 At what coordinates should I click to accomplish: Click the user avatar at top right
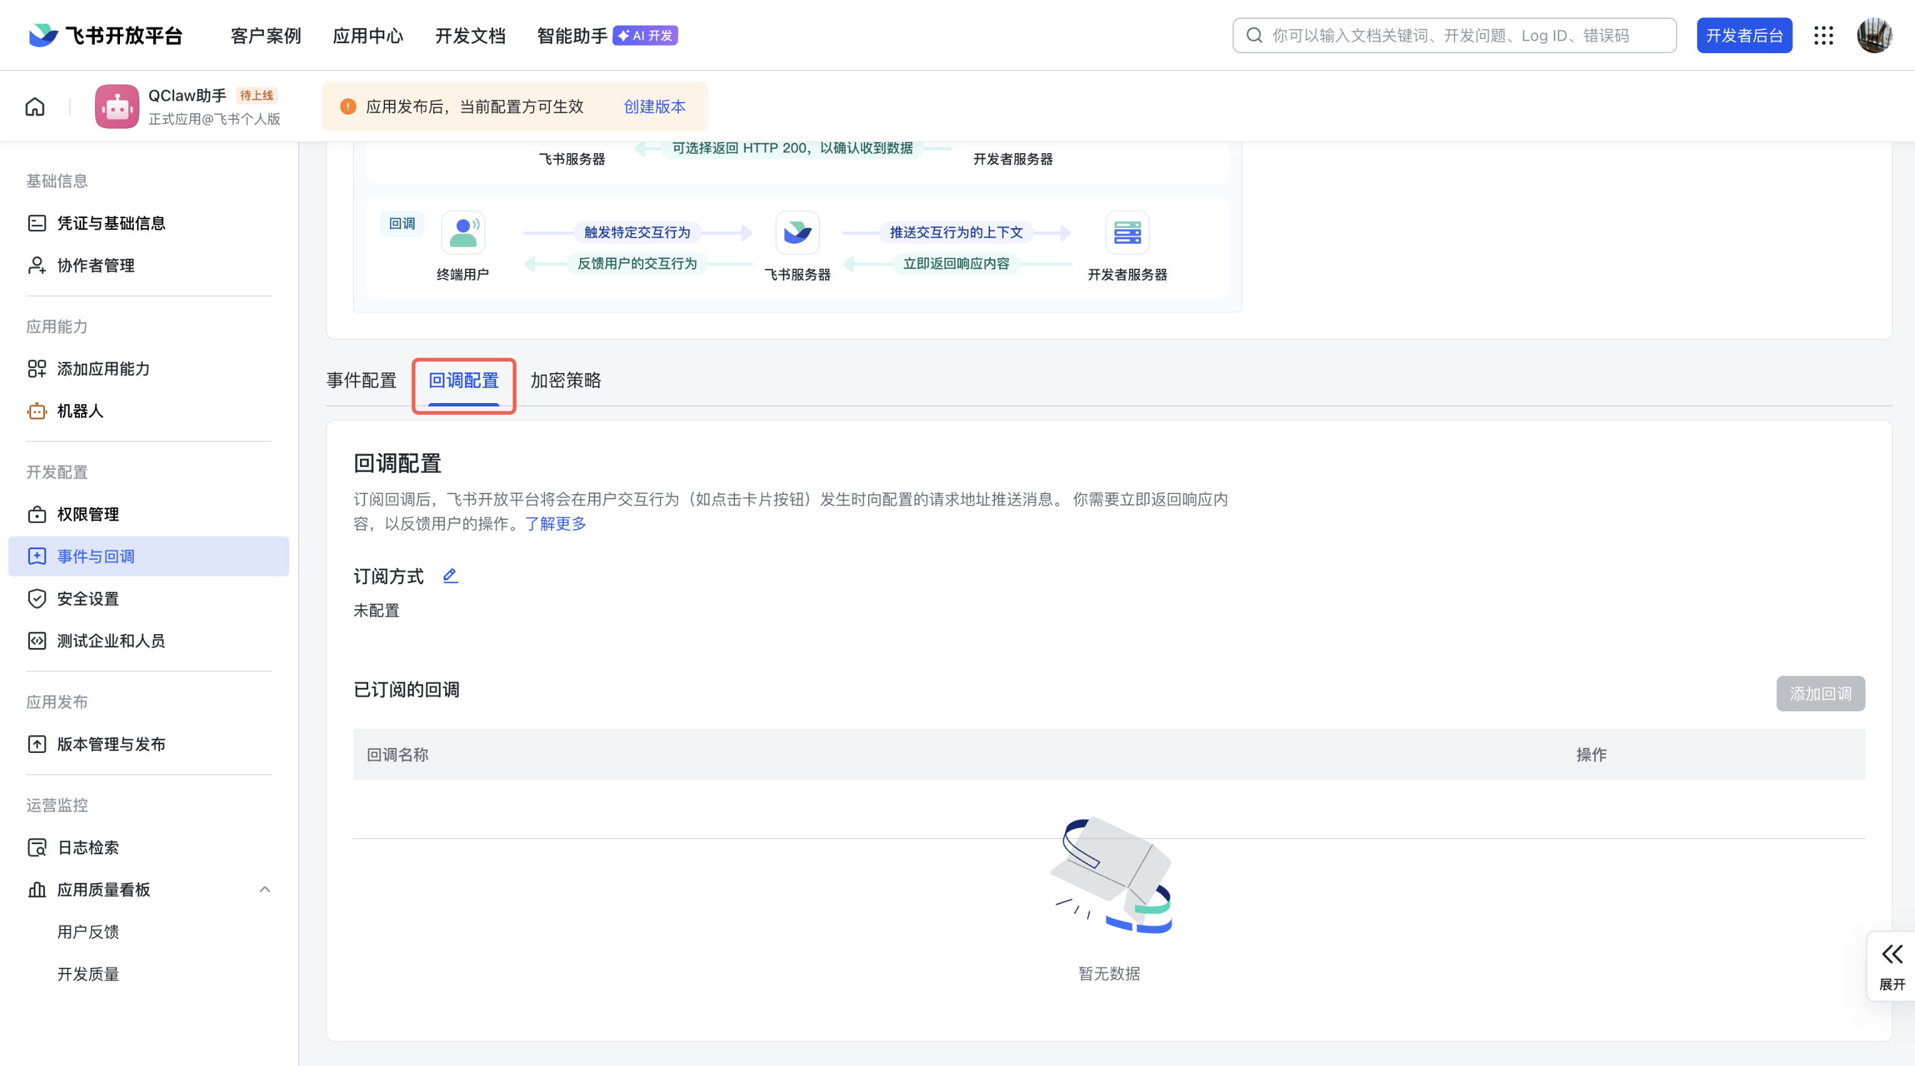1874,36
